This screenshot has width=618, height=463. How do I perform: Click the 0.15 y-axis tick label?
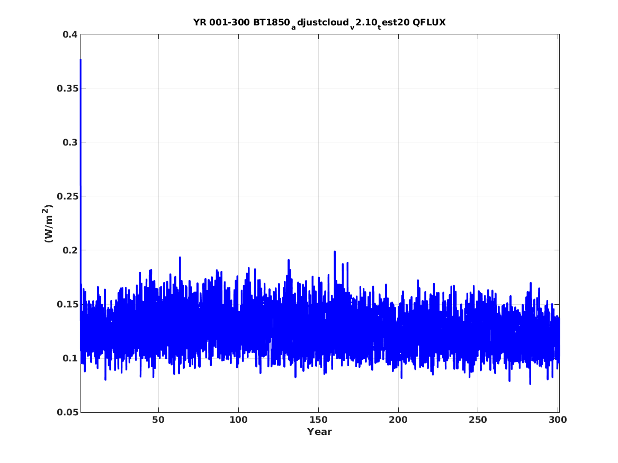pyautogui.click(x=67, y=304)
